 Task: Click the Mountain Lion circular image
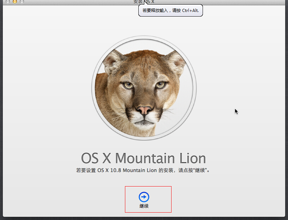pos(144,88)
